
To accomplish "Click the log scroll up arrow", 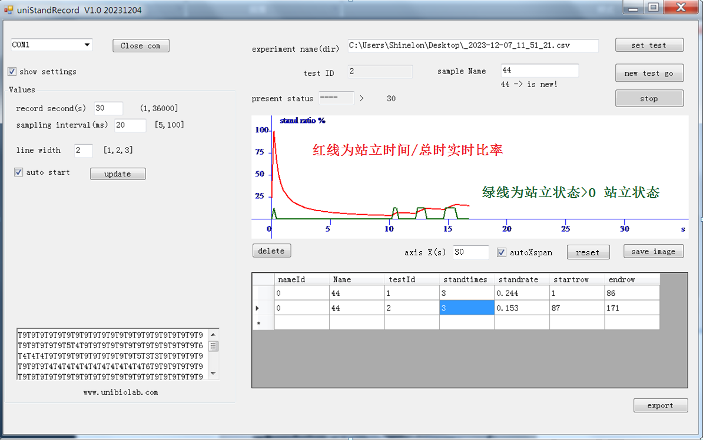I will (x=213, y=334).
